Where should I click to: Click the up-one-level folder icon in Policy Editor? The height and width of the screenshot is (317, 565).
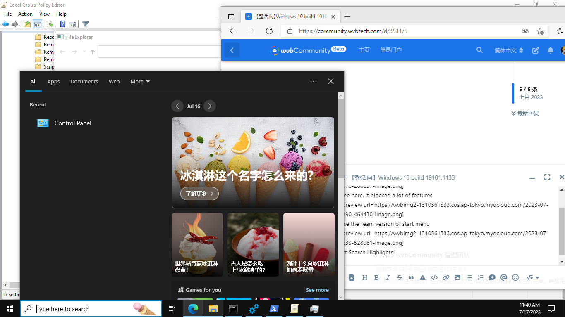(x=28, y=24)
